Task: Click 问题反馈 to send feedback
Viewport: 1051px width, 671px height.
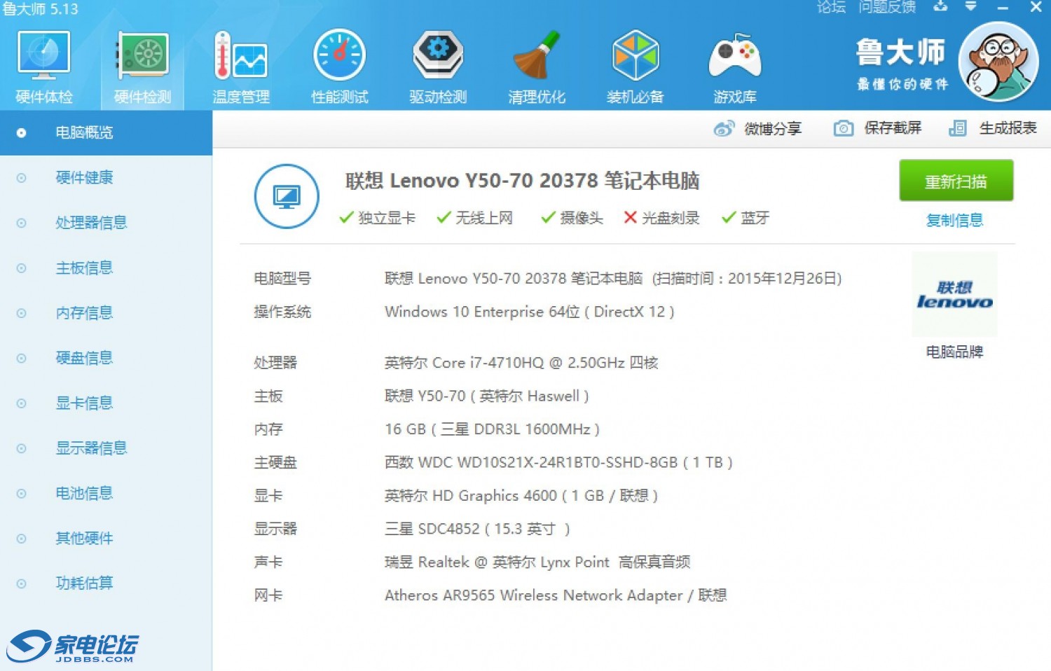Action: pyautogui.click(x=886, y=8)
